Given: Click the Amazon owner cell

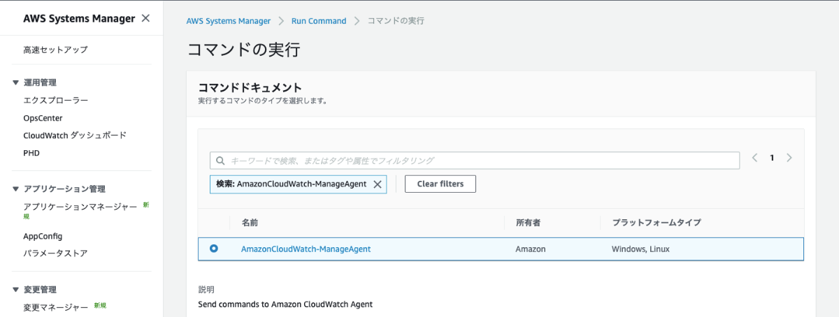Looking at the screenshot, I should click(531, 249).
